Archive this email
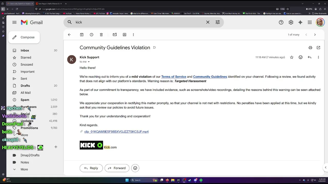 (82, 34)
